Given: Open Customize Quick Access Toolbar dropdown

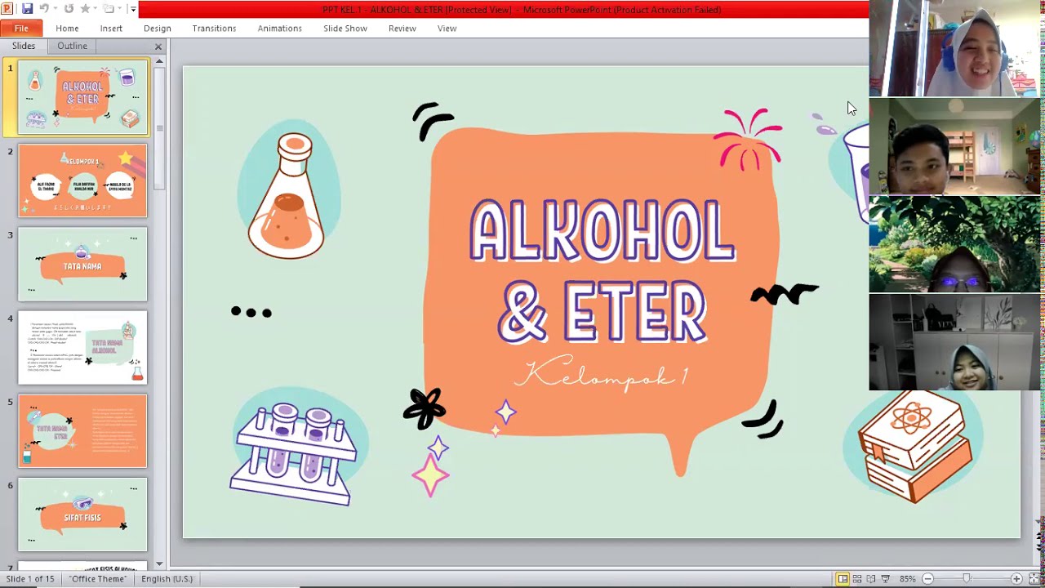Looking at the screenshot, I should coord(133,9).
